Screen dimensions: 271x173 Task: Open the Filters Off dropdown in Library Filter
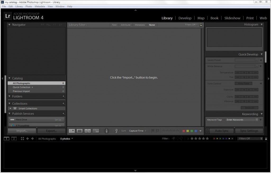(x=191, y=25)
